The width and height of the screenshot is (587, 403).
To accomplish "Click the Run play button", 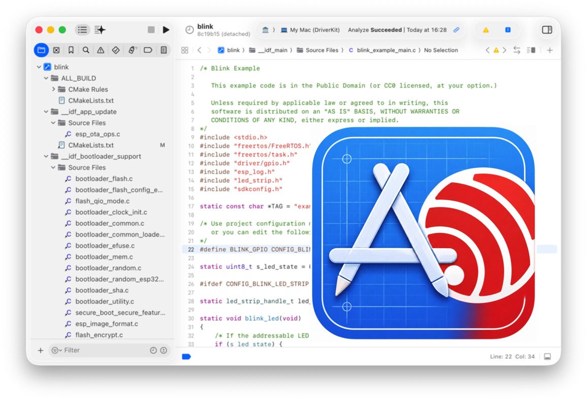I will click(x=166, y=30).
